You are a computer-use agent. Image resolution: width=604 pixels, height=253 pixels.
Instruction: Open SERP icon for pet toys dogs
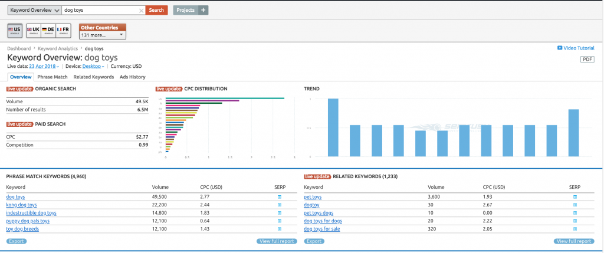575,213
